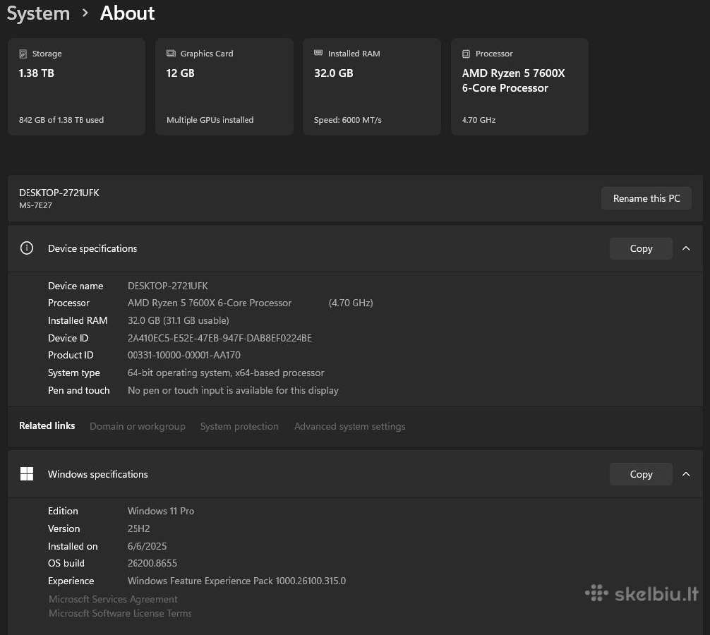Click the OS build label
This screenshot has width=710, height=635.
66,564
